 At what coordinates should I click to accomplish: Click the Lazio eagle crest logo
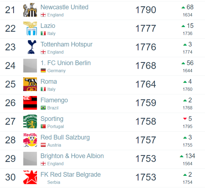[x=30, y=28]
